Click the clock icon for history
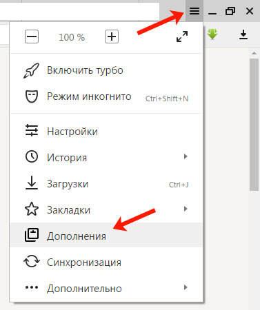 coord(32,157)
